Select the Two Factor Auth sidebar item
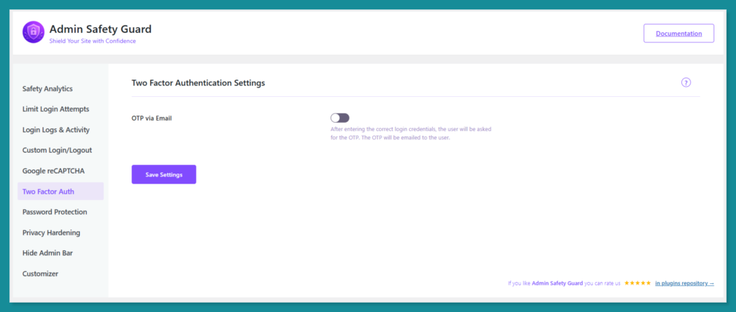 tap(48, 192)
